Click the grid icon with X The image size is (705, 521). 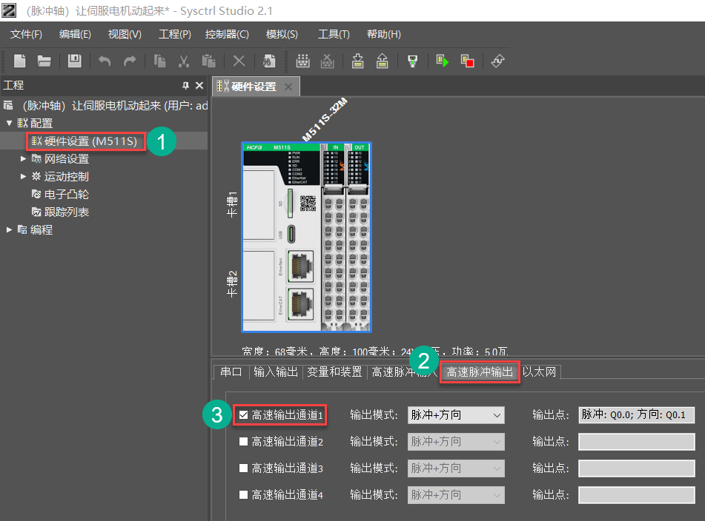click(x=328, y=61)
